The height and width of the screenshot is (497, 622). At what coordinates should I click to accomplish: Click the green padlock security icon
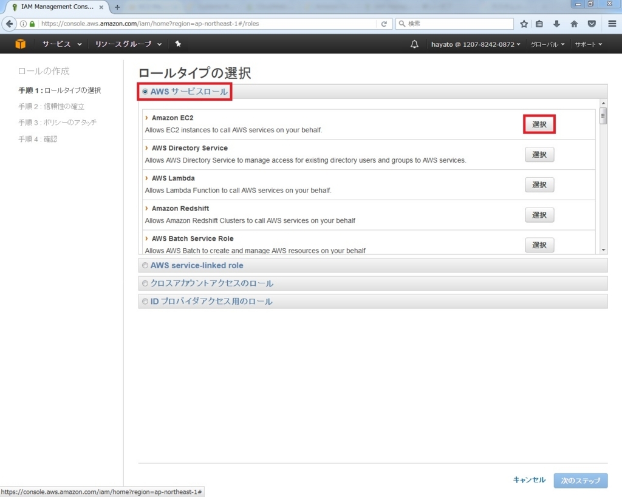click(x=32, y=24)
